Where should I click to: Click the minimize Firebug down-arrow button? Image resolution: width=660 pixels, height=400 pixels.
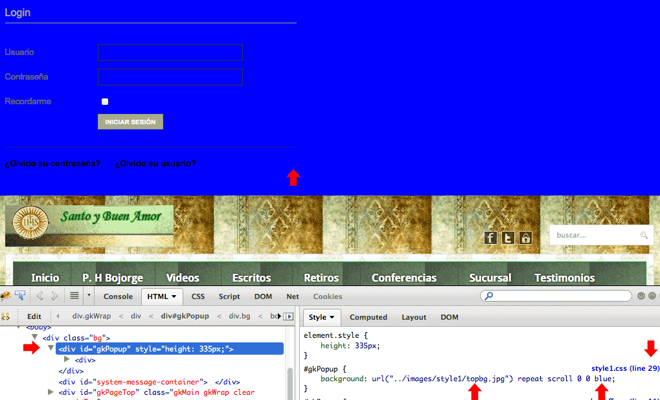pyautogui.click(x=641, y=296)
